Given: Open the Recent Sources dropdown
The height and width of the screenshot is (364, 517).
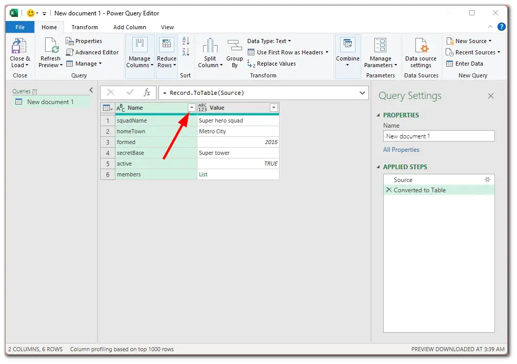Looking at the screenshot, I should pyautogui.click(x=473, y=52).
